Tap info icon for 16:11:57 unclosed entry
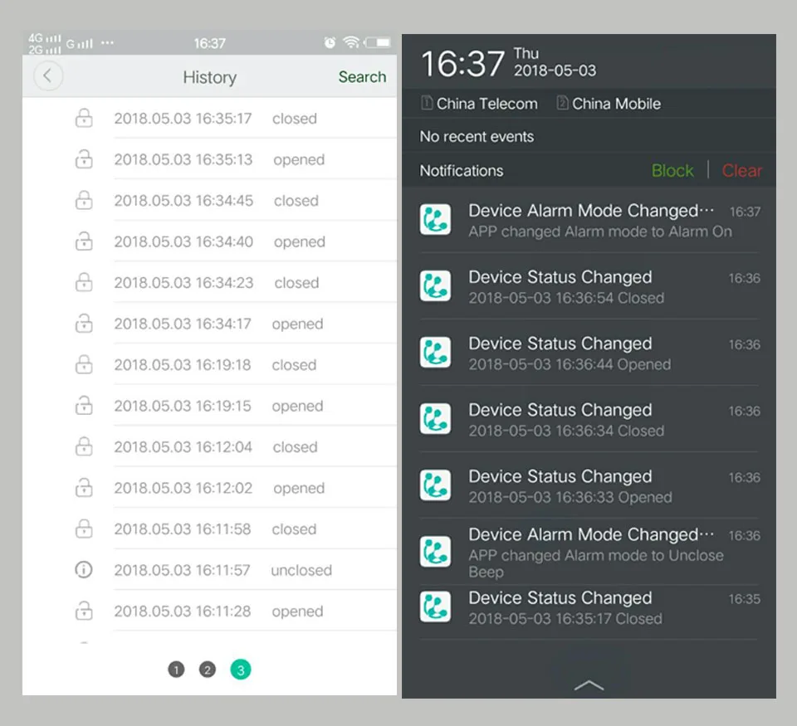Viewport: 797px width, 726px height. coord(84,570)
